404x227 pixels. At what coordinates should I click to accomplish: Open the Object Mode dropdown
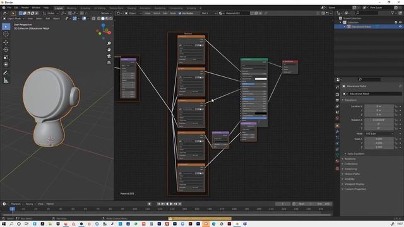[x=14, y=18]
